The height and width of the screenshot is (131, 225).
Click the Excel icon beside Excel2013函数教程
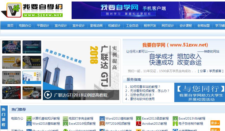coord(139,119)
